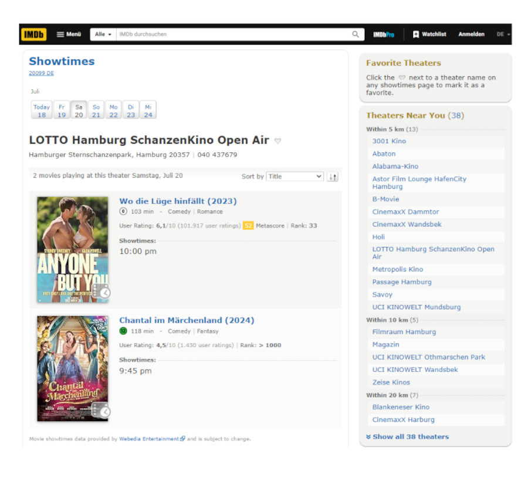Open Magazin theater

(385, 344)
